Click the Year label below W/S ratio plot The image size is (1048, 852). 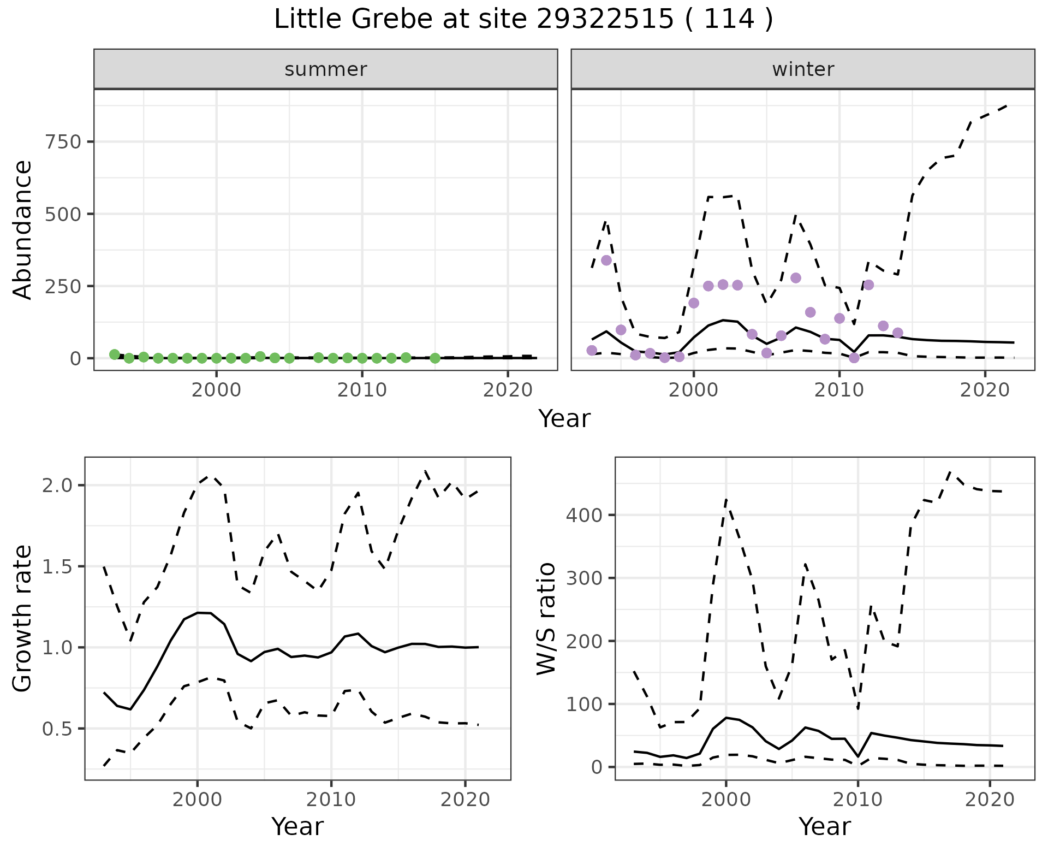click(x=824, y=827)
